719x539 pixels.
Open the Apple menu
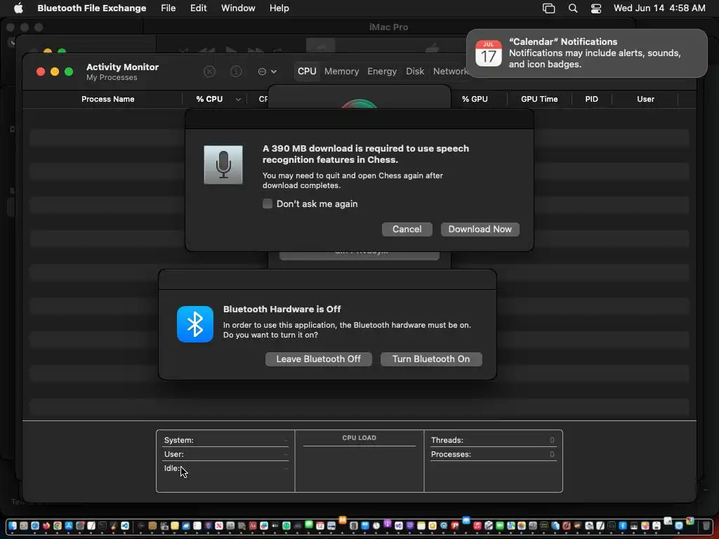tap(18, 8)
